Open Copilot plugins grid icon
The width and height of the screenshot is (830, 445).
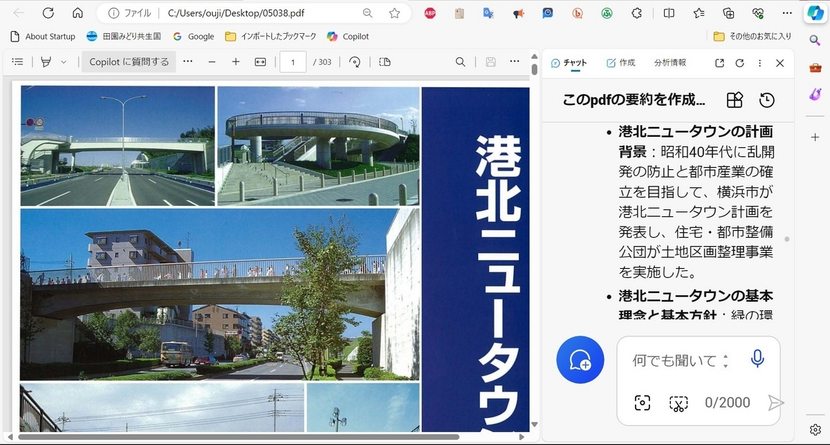[x=735, y=100]
